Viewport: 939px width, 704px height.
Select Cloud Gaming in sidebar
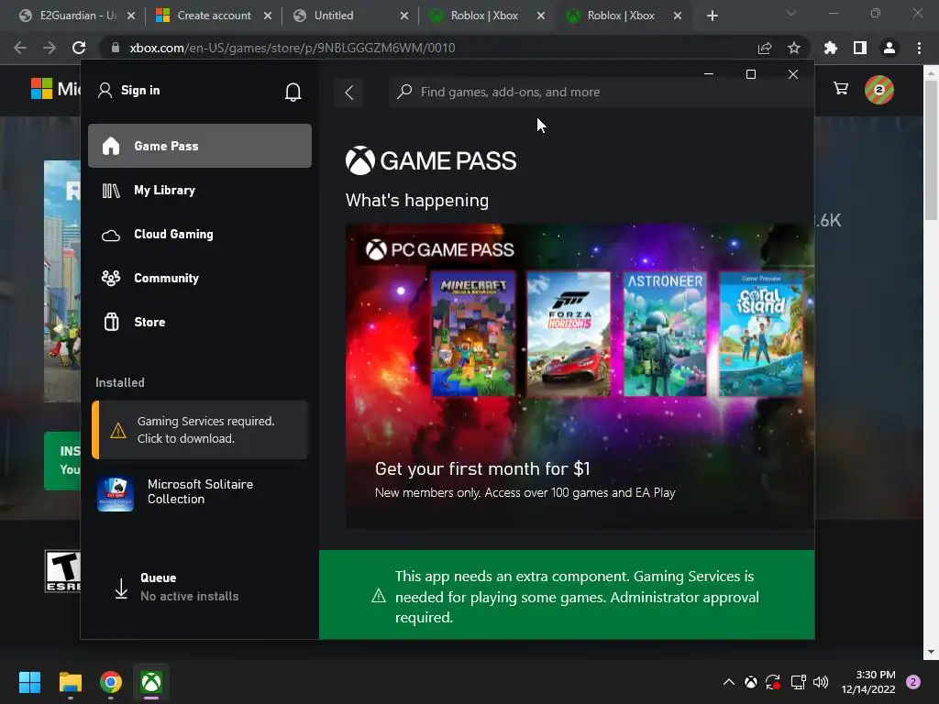199,234
